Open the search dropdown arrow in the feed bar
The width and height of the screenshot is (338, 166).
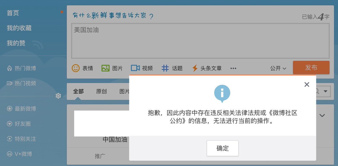click(x=325, y=91)
